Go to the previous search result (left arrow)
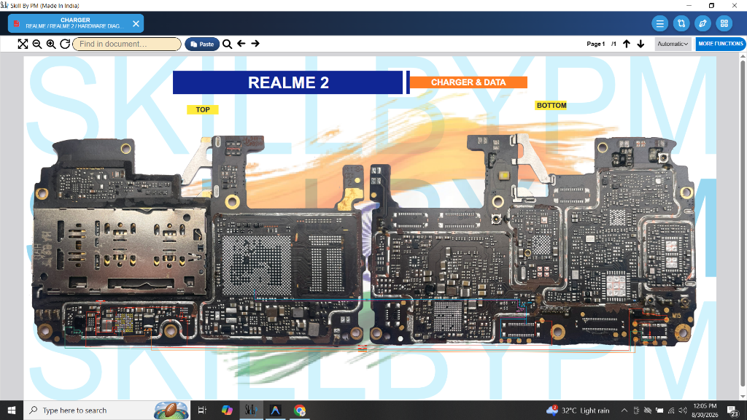Screen dimensions: 747x420 tap(241, 43)
